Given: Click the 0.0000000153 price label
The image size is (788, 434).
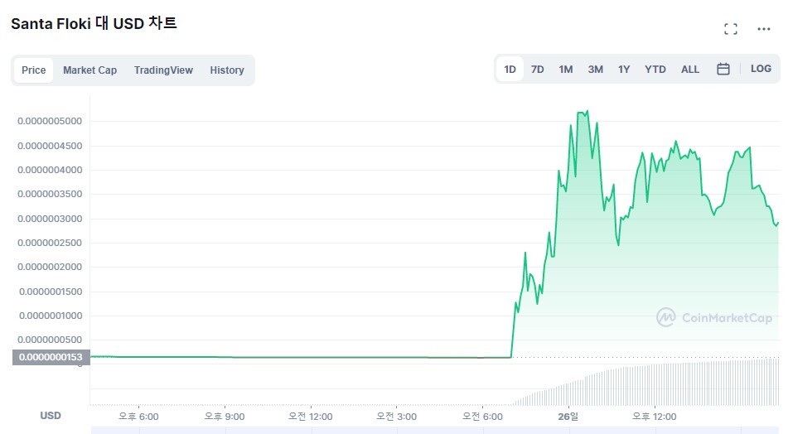Looking at the screenshot, I should 51,357.
